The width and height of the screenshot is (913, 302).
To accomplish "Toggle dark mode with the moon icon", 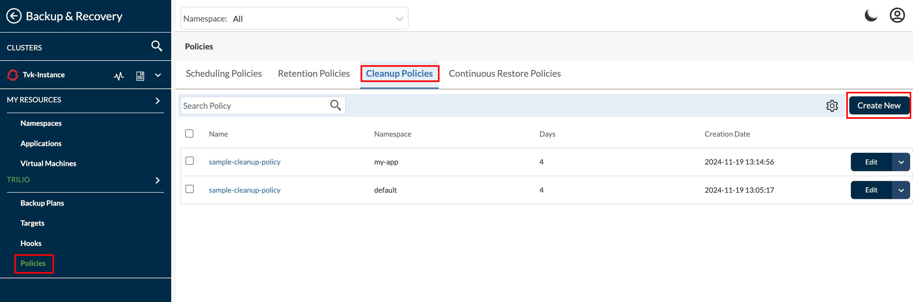I will coord(871,16).
